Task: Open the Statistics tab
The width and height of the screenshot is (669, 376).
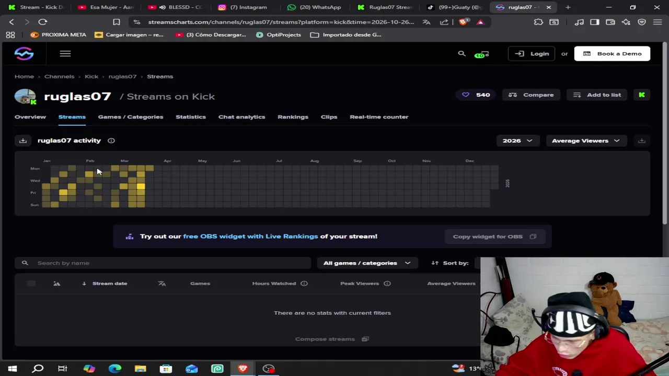Action: pyautogui.click(x=191, y=117)
